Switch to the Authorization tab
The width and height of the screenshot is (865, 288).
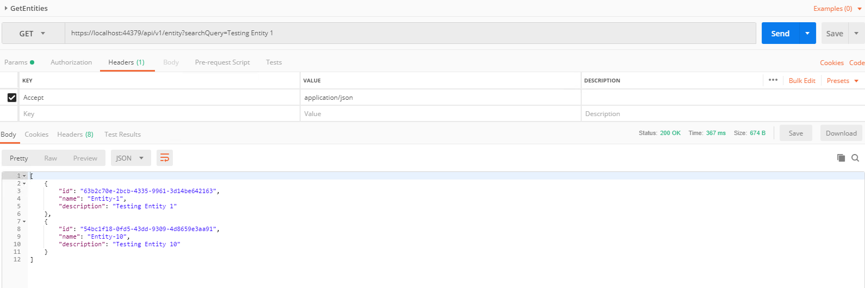coord(71,62)
